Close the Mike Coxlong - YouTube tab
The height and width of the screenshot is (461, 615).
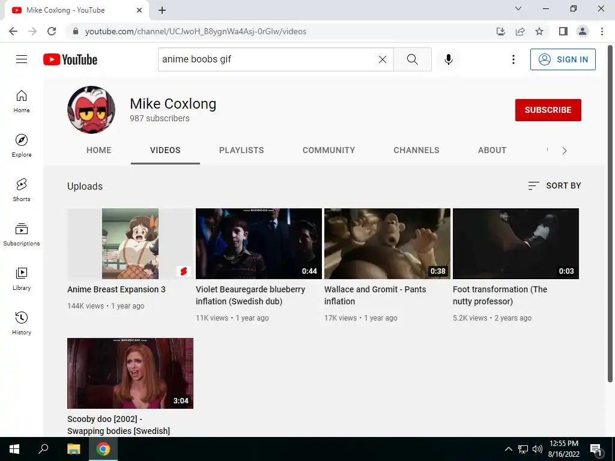[x=139, y=10]
